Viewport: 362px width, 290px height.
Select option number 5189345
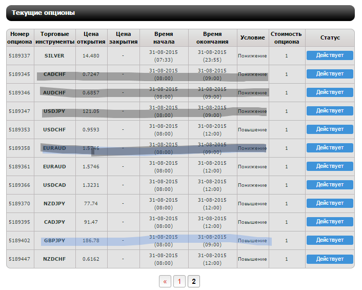pos(19,74)
